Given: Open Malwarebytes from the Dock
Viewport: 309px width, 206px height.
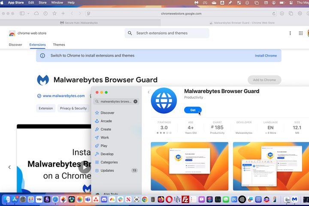Looking at the screenshot, I should 294,200.
